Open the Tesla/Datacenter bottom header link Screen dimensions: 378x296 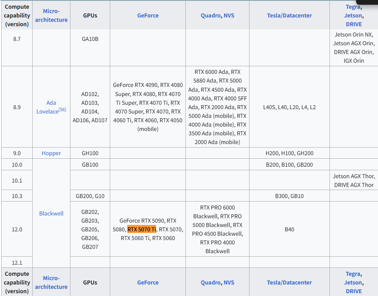click(289, 282)
